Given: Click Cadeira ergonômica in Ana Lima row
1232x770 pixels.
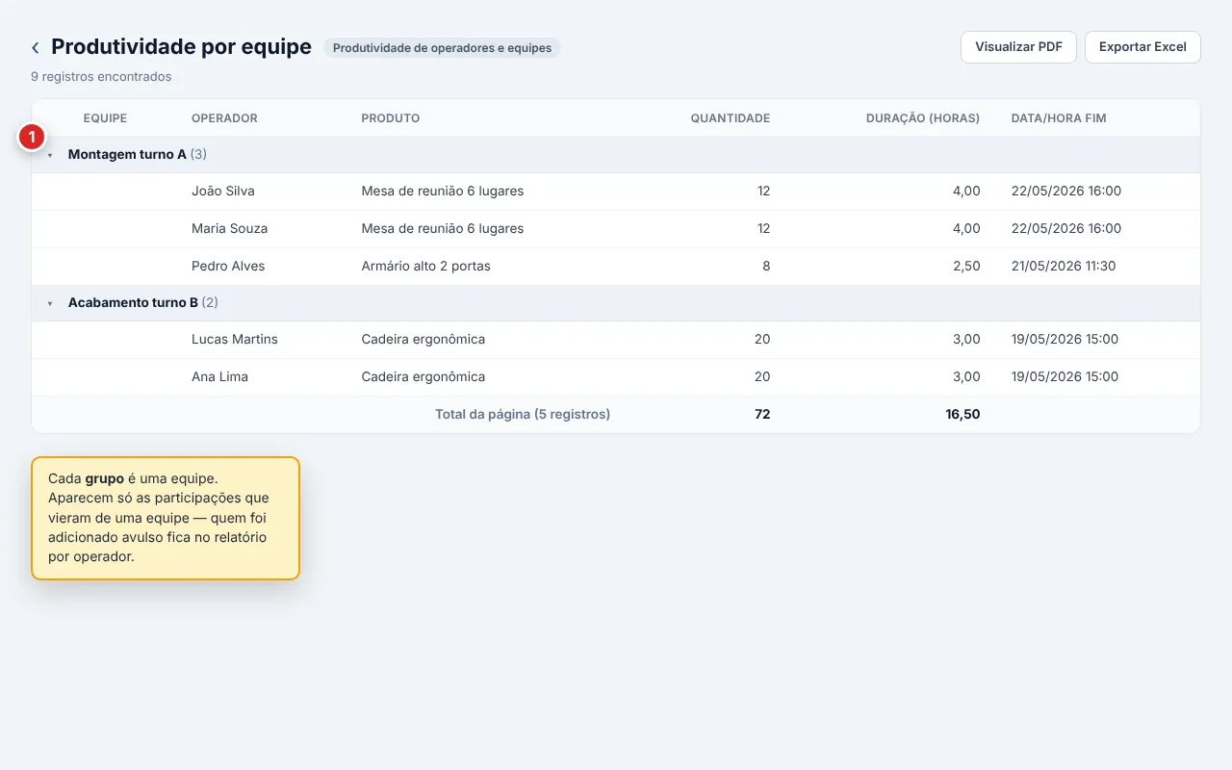Looking at the screenshot, I should [423, 376].
